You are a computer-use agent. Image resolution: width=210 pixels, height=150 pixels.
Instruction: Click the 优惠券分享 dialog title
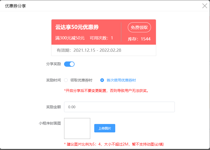pyautogui.click(x=15, y=6)
